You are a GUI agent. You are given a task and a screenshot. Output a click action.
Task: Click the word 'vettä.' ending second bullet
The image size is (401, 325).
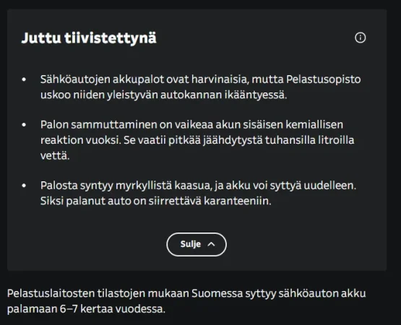[55, 155]
